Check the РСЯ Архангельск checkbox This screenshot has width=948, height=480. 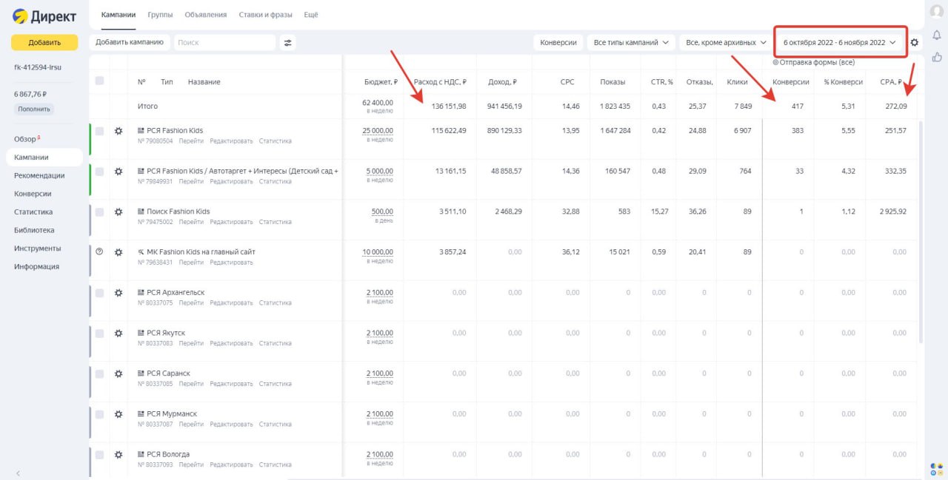(99, 292)
